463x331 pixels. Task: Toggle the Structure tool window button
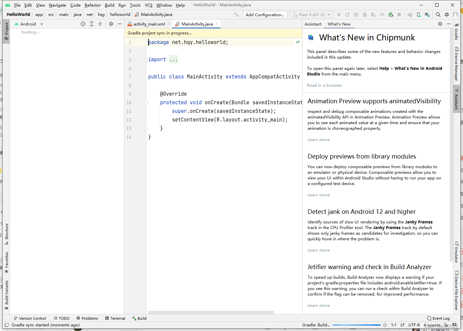tap(6, 234)
